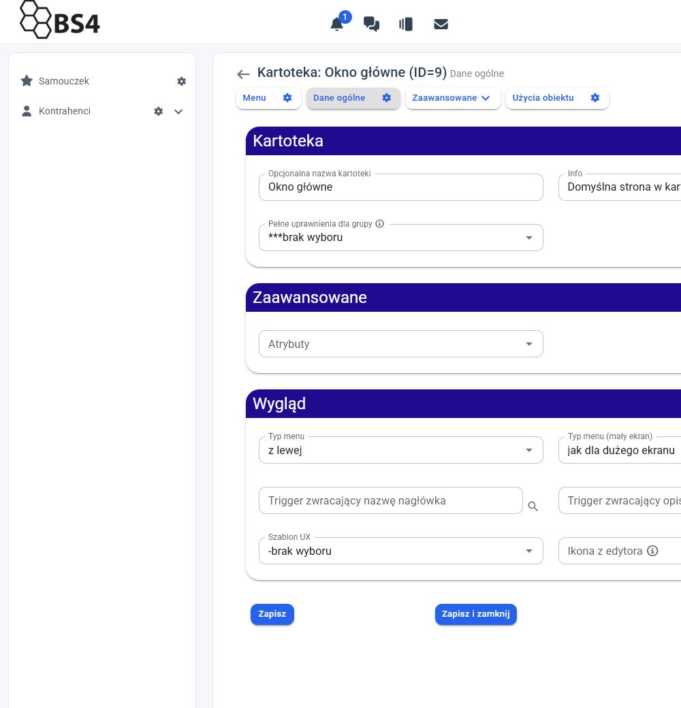Viewport: 681px width, 708px height.
Task: Open the Typ menu dropdown
Action: click(x=401, y=450)
